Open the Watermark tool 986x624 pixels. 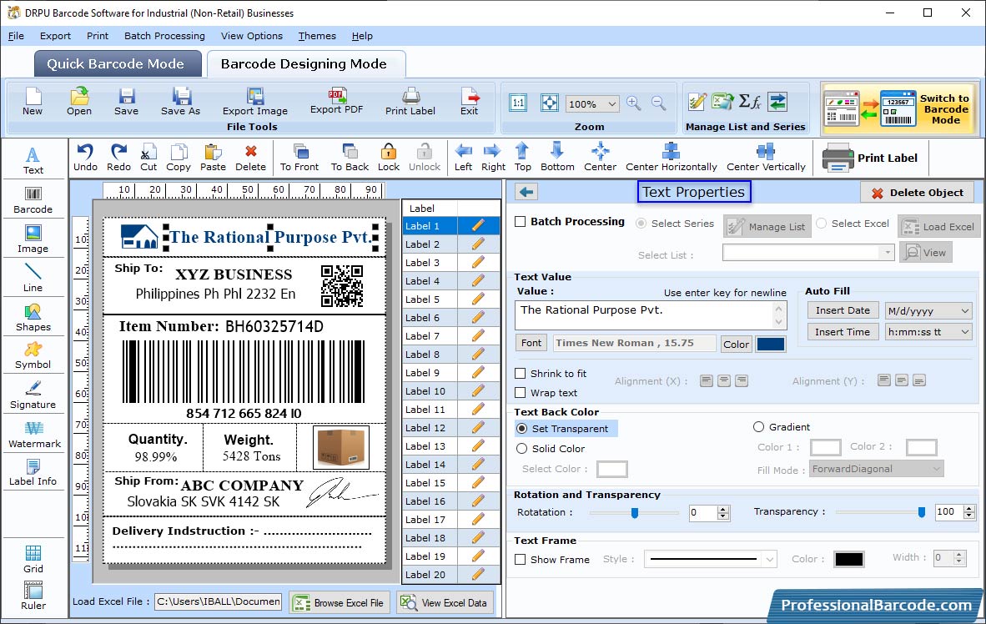tap(34, 435)
